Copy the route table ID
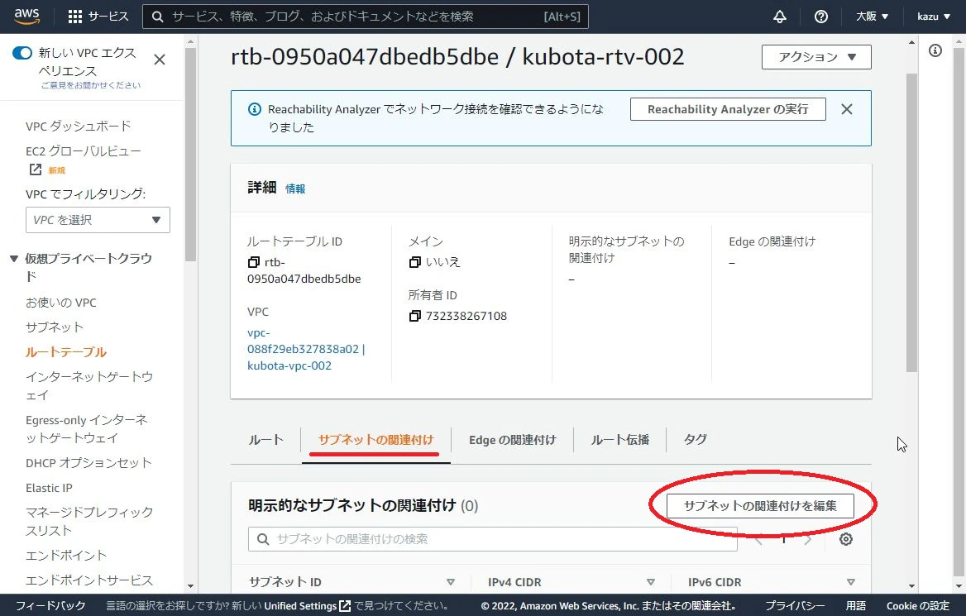The width and height of the screenshot is (966, 616). tap(253, 262)
